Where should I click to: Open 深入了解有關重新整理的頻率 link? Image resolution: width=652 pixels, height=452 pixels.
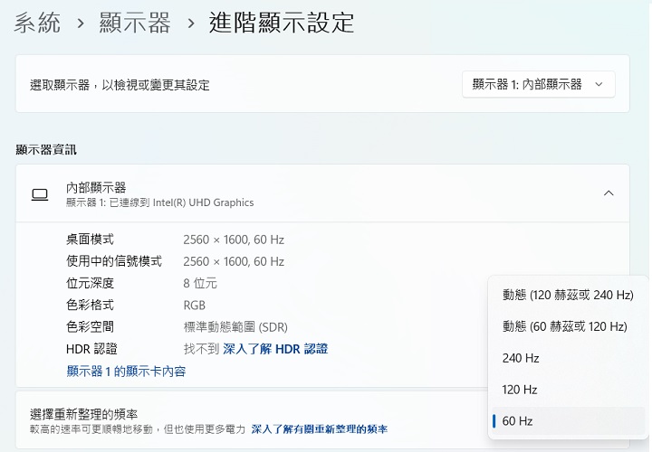click(320, 429)
